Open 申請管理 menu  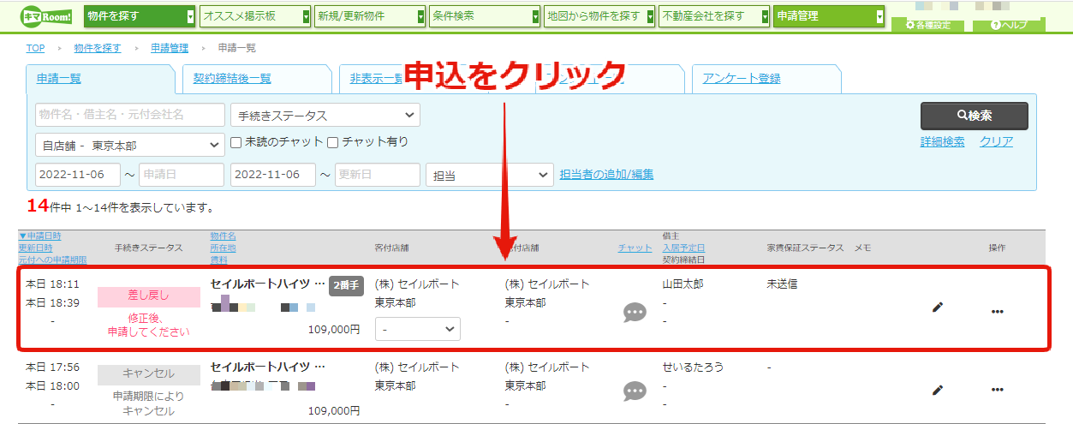coord(829,16)
